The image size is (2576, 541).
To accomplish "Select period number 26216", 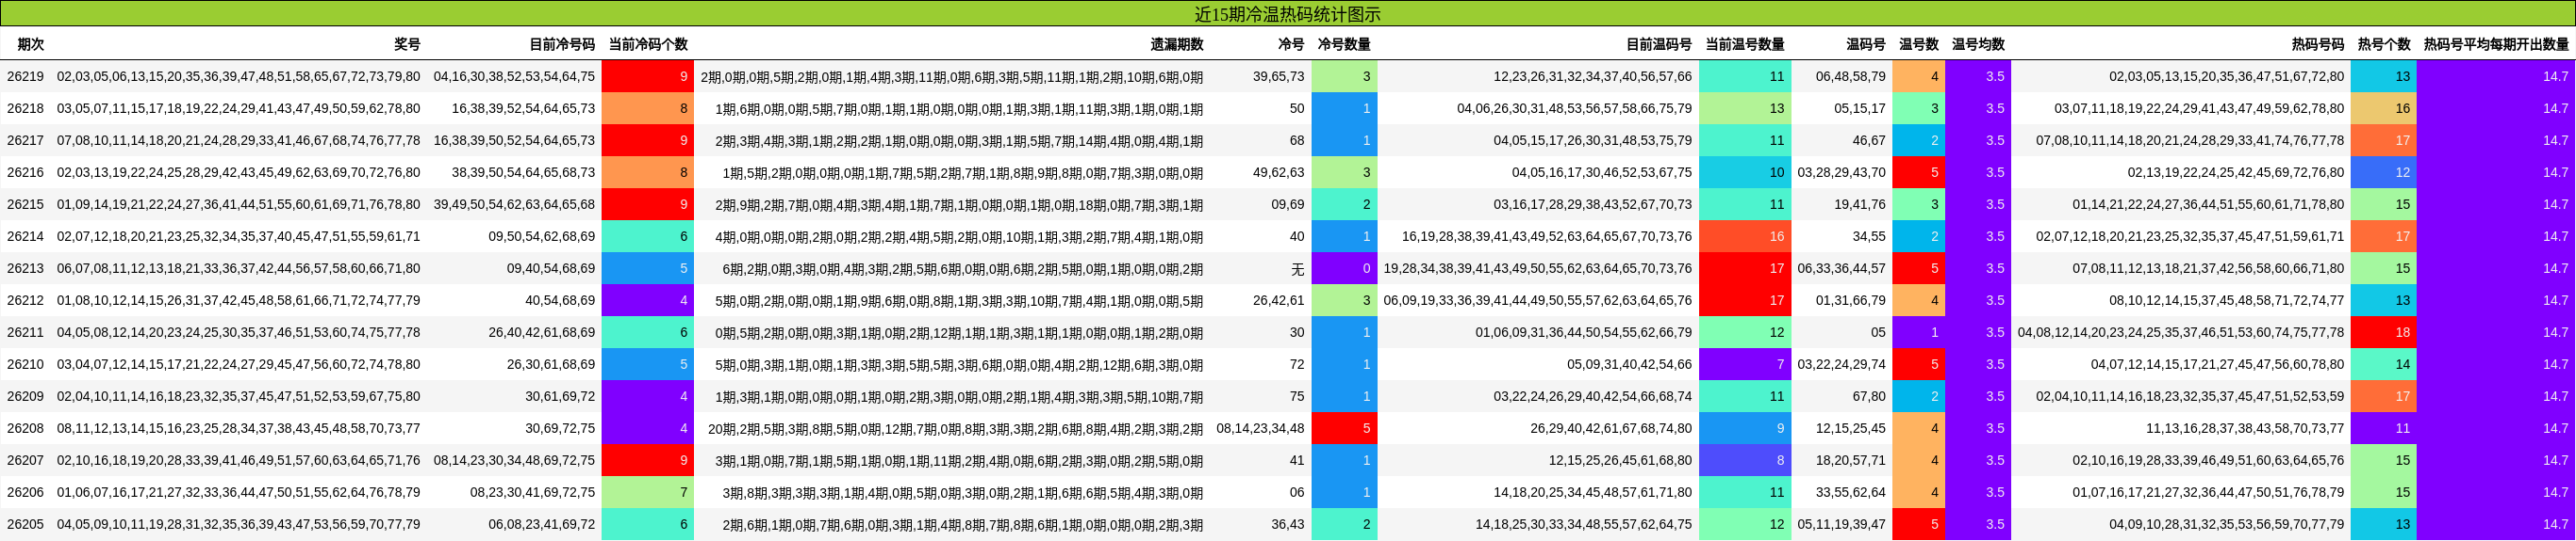I will pos(25,173).
